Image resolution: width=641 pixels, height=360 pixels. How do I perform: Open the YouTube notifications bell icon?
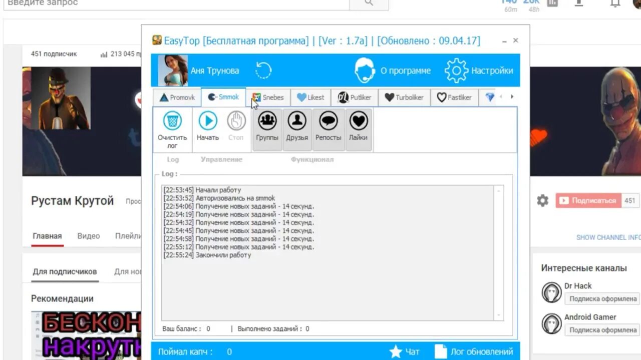[615, 2]
